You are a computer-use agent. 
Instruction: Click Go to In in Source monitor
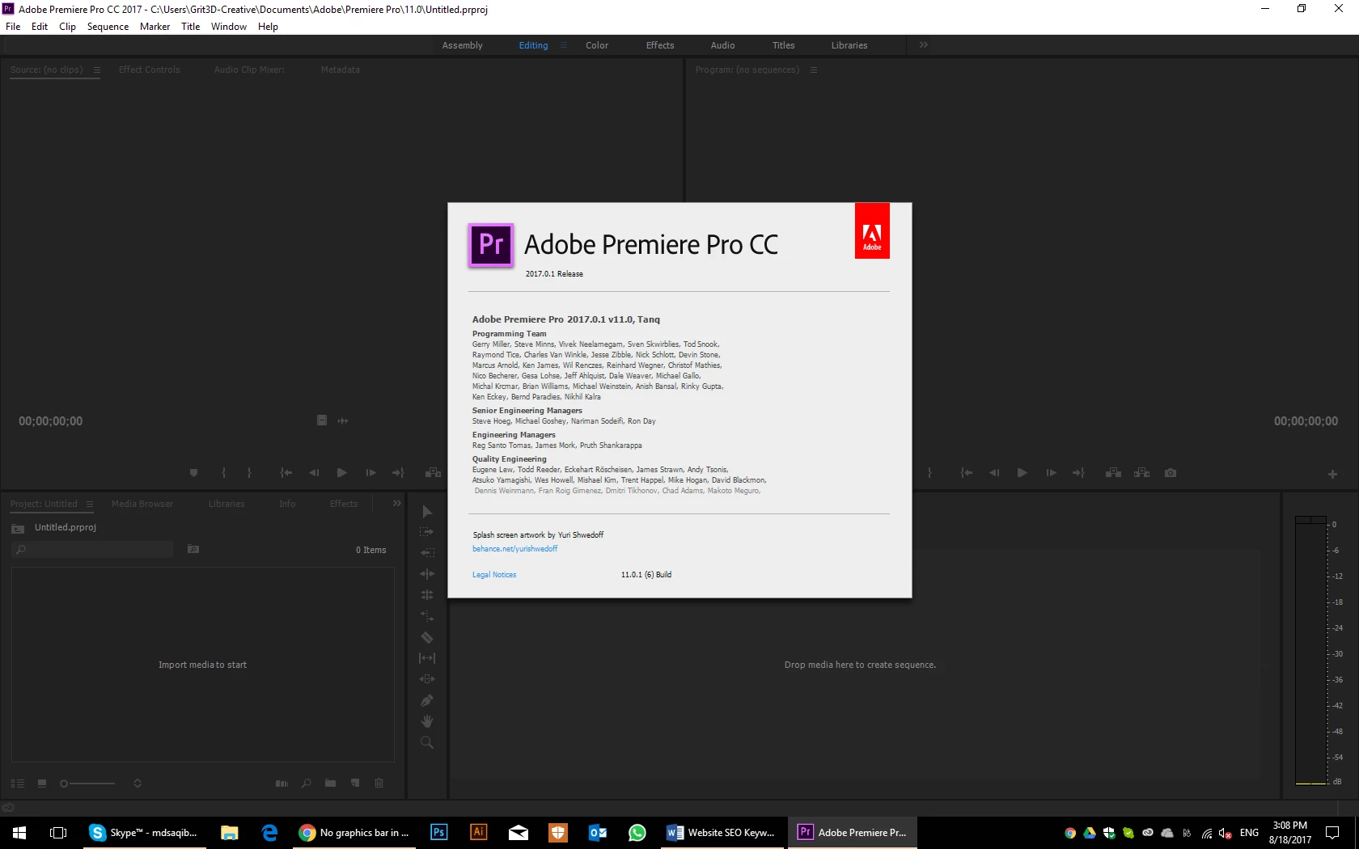click(286, 473)
